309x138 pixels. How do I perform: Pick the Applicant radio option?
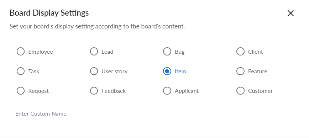(x=167, y=91)
